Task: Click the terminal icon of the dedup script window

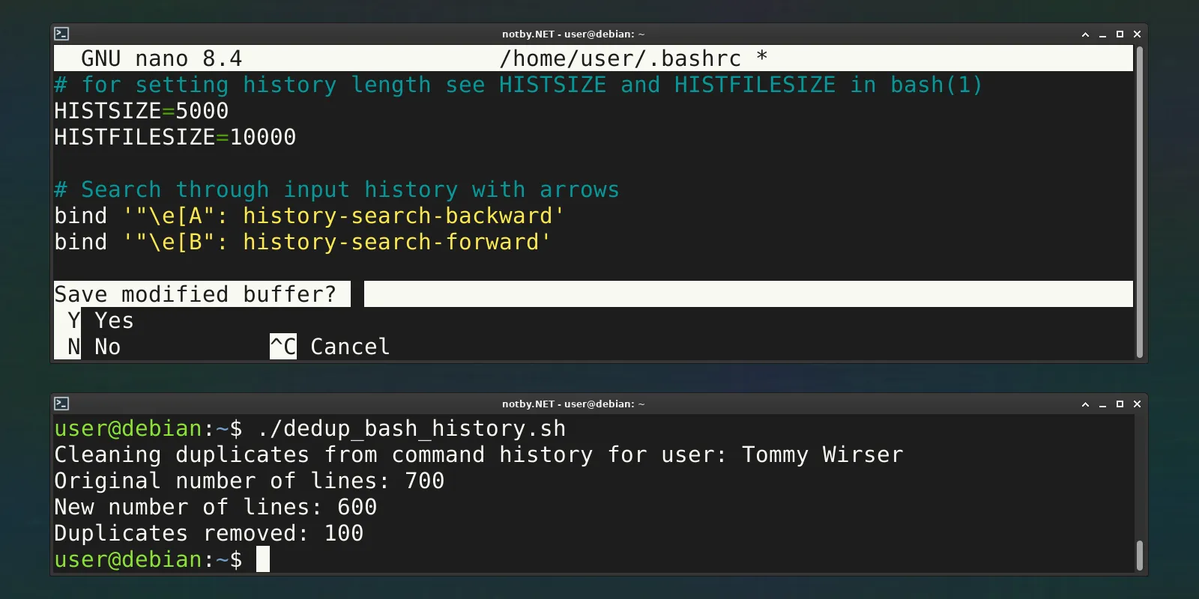Action: tap(61, 404)
